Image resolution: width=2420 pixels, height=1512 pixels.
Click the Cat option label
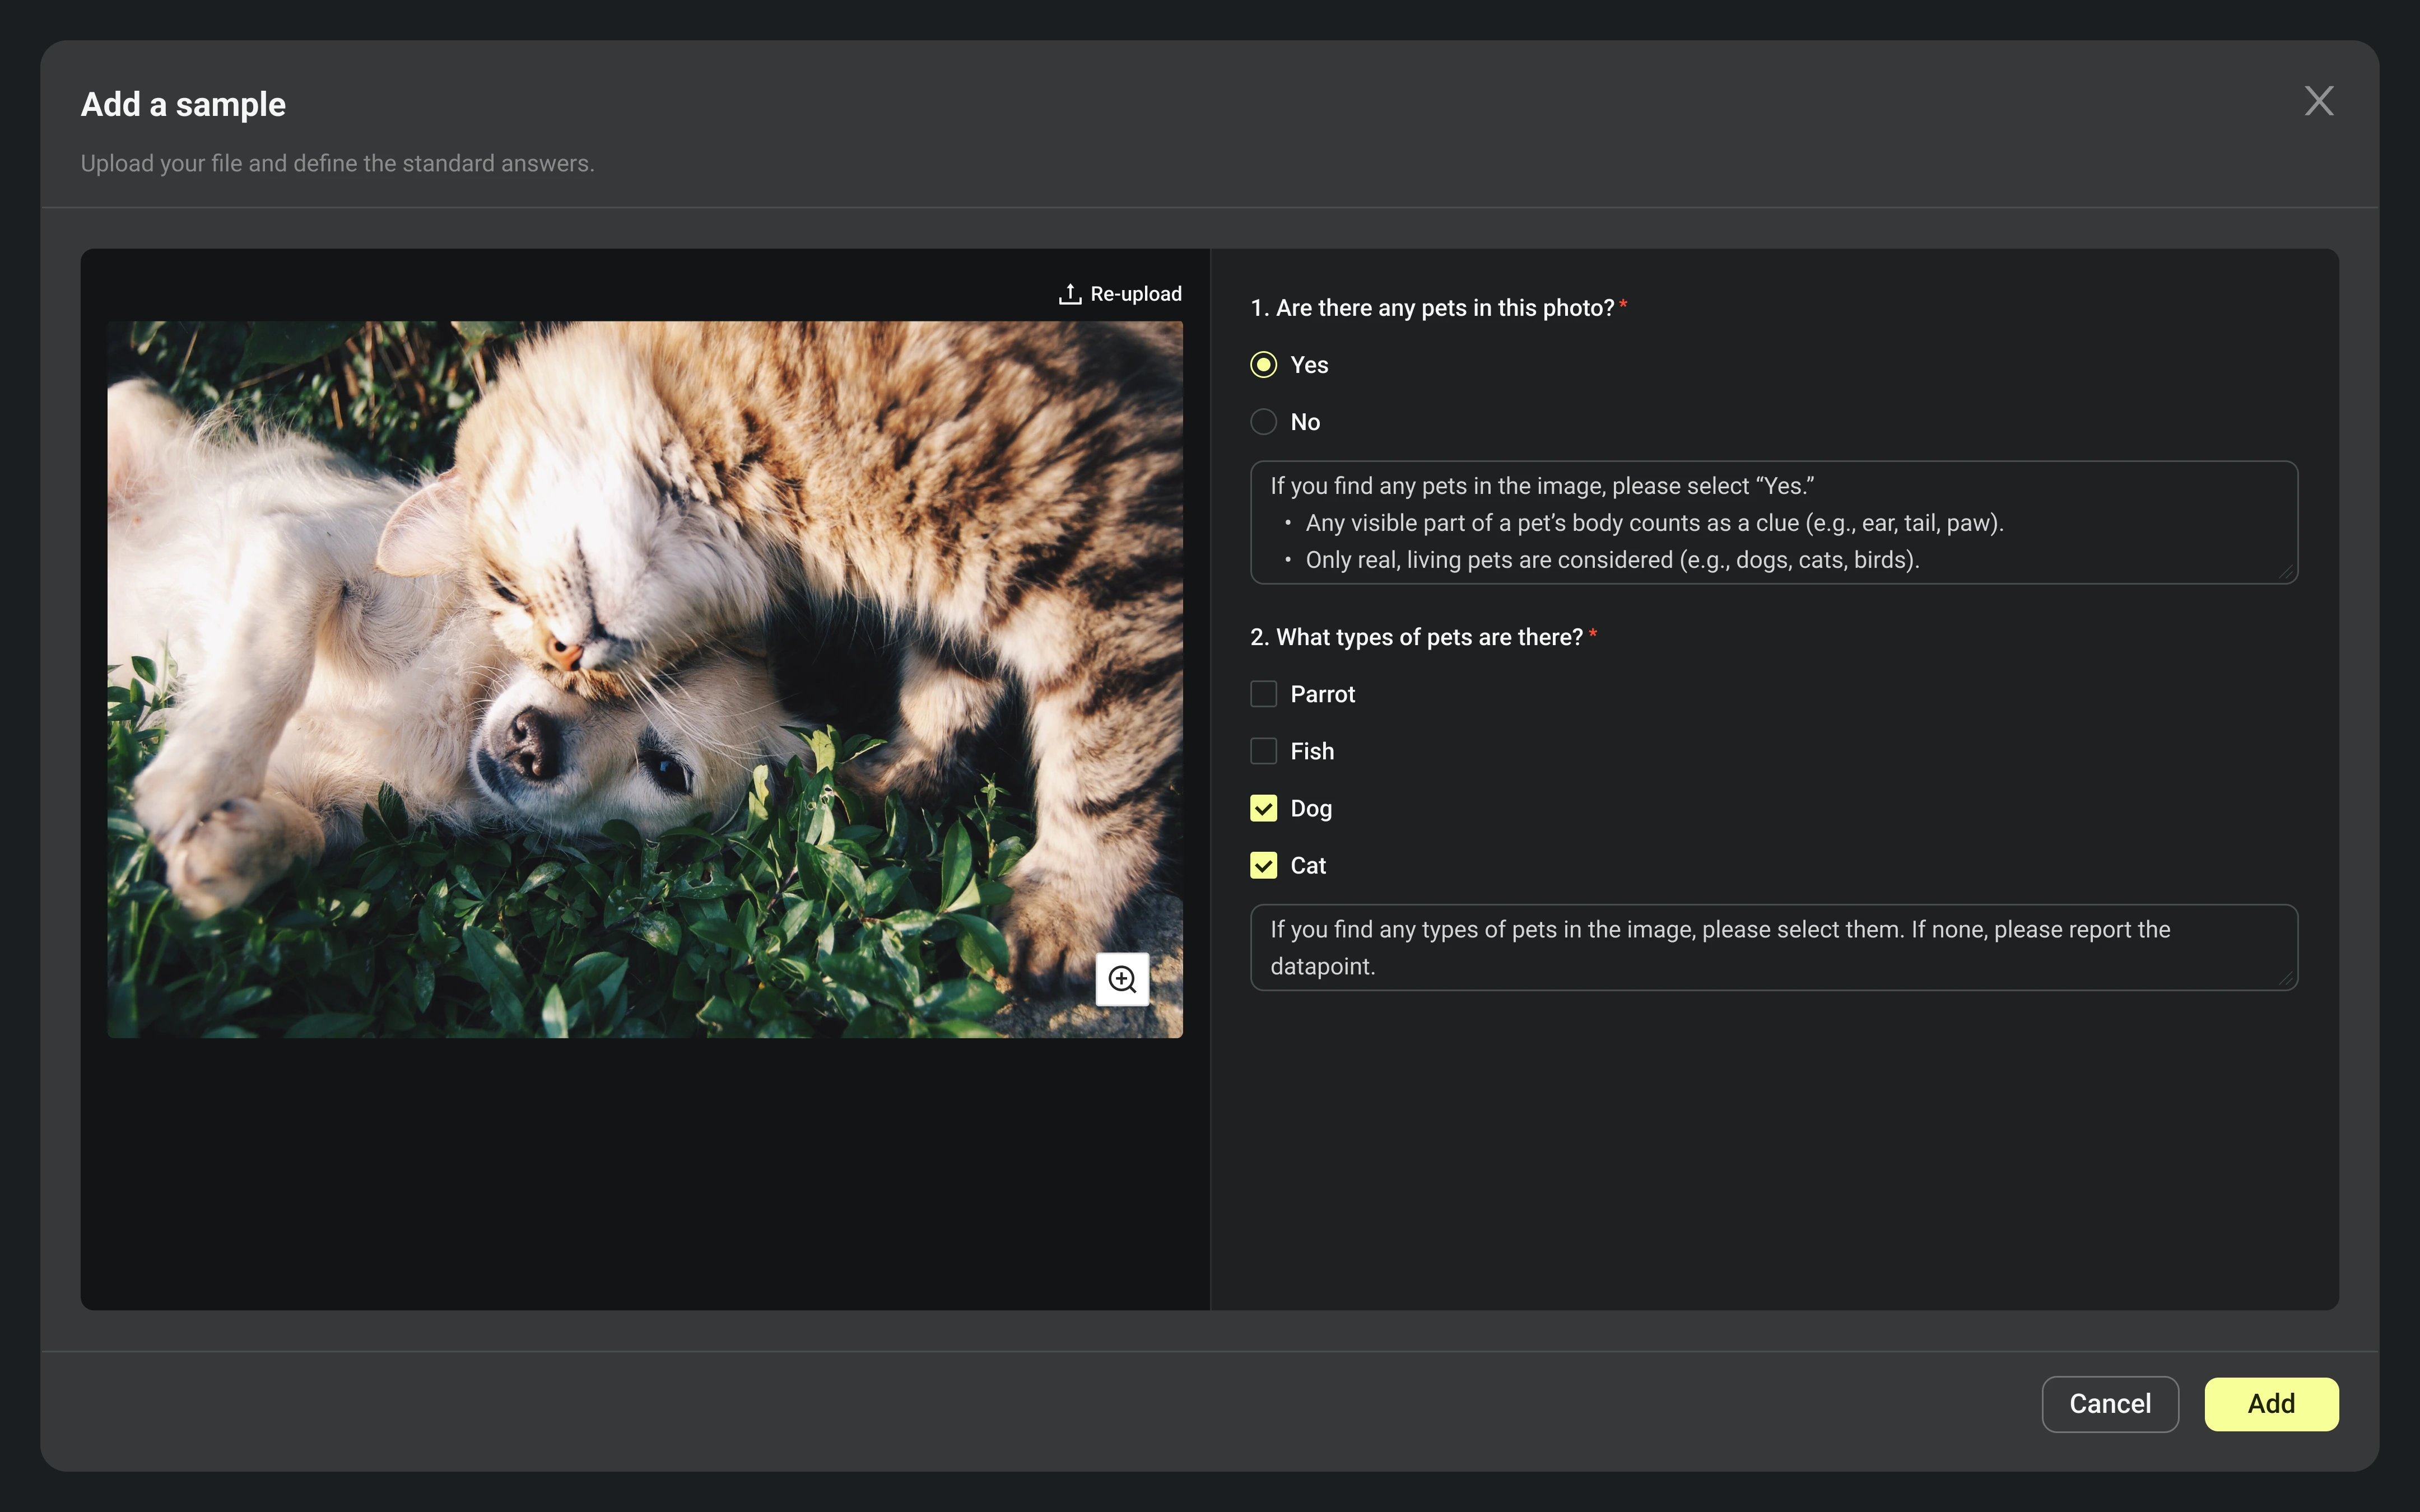click(1307, 865)
